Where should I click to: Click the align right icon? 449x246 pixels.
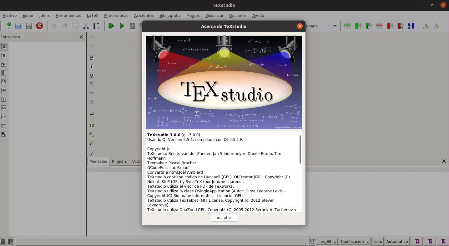click(x=92, y=101)
